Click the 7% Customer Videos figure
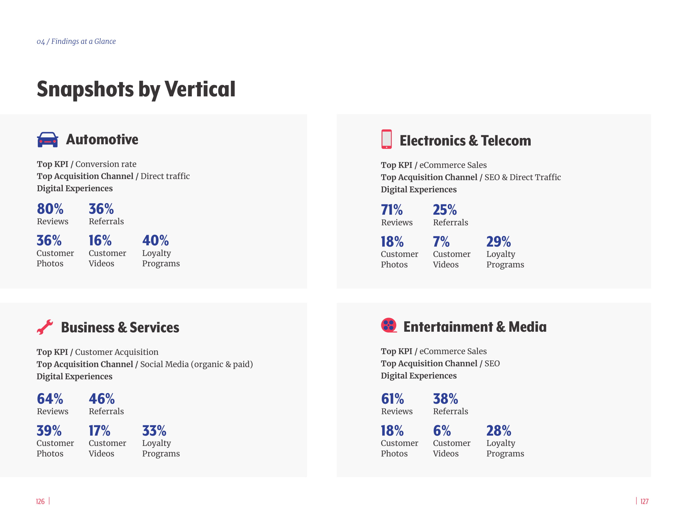This screenshot has height=532, width=688. point(441,242)
